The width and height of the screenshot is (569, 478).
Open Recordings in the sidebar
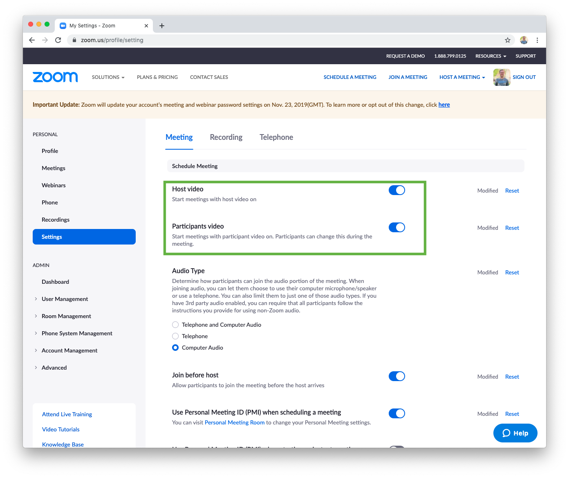coord(56,220)
